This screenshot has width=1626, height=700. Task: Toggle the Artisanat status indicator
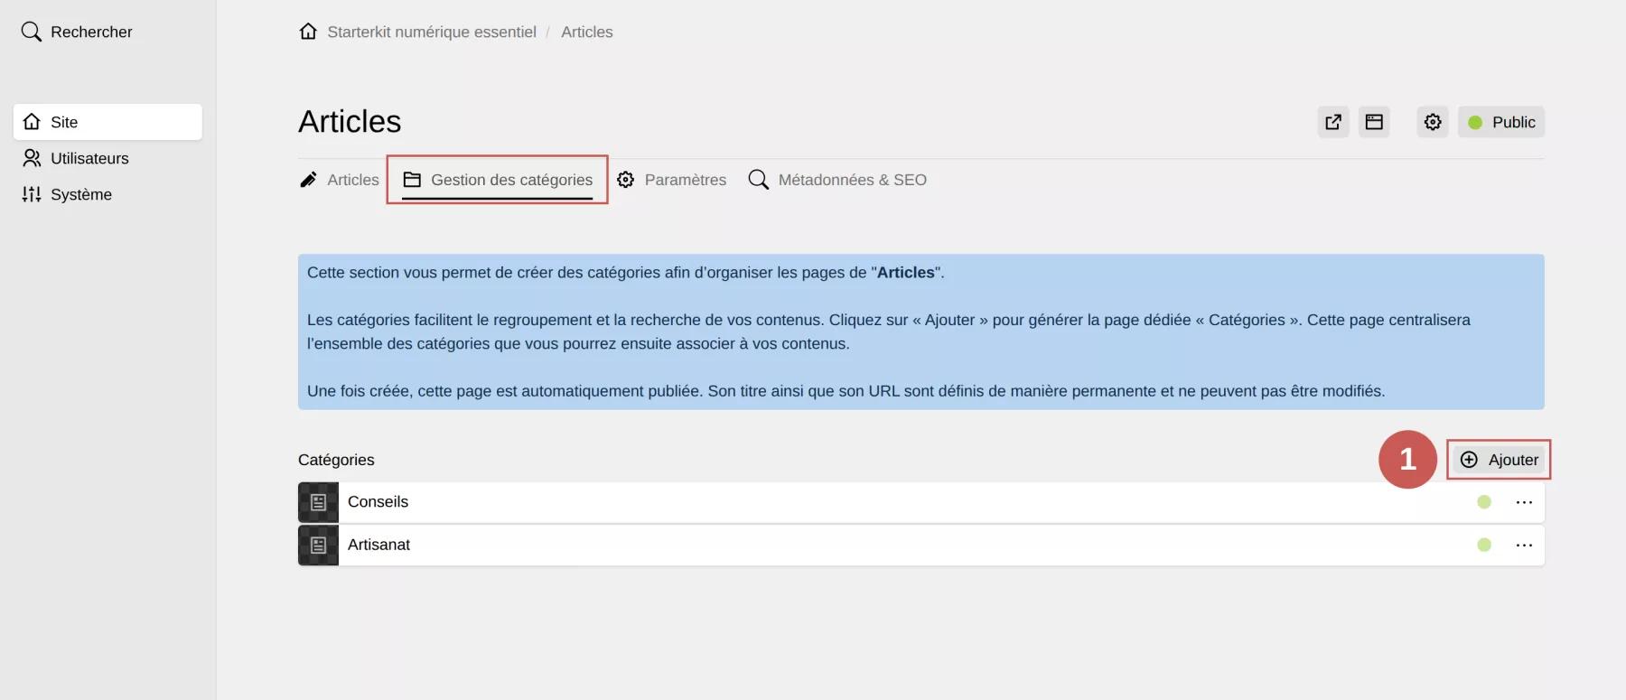[x=1484, y=545]
